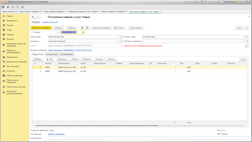
Task: Open the Подбор dropdown
Action: 75,59
